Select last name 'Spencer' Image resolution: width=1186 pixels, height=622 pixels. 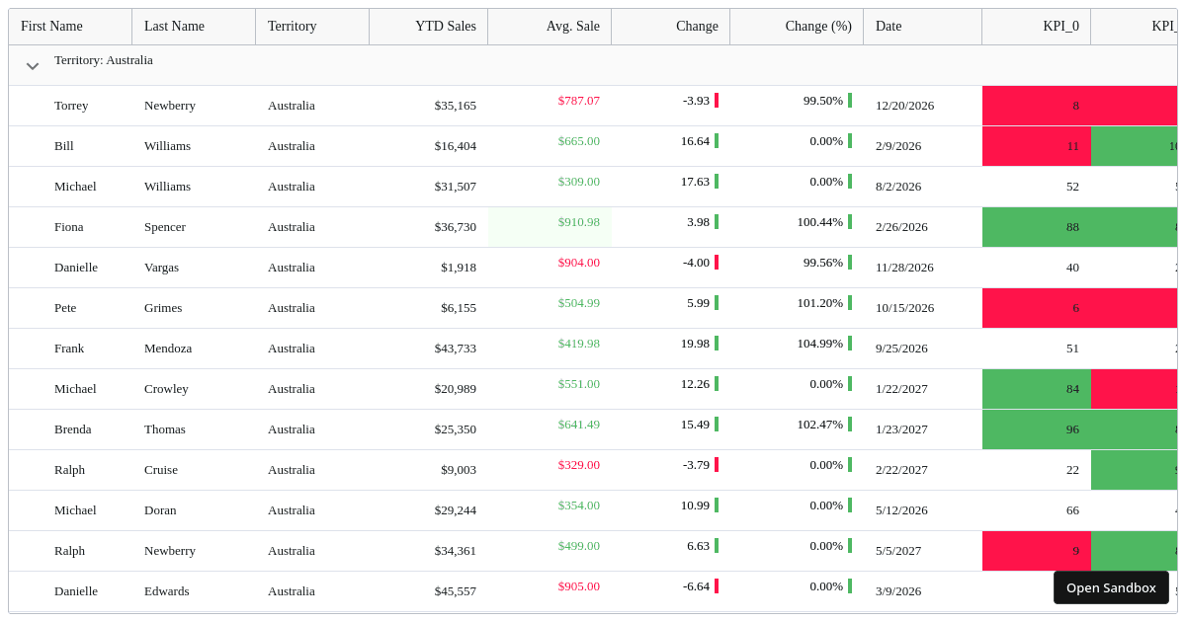pos(165,227)
